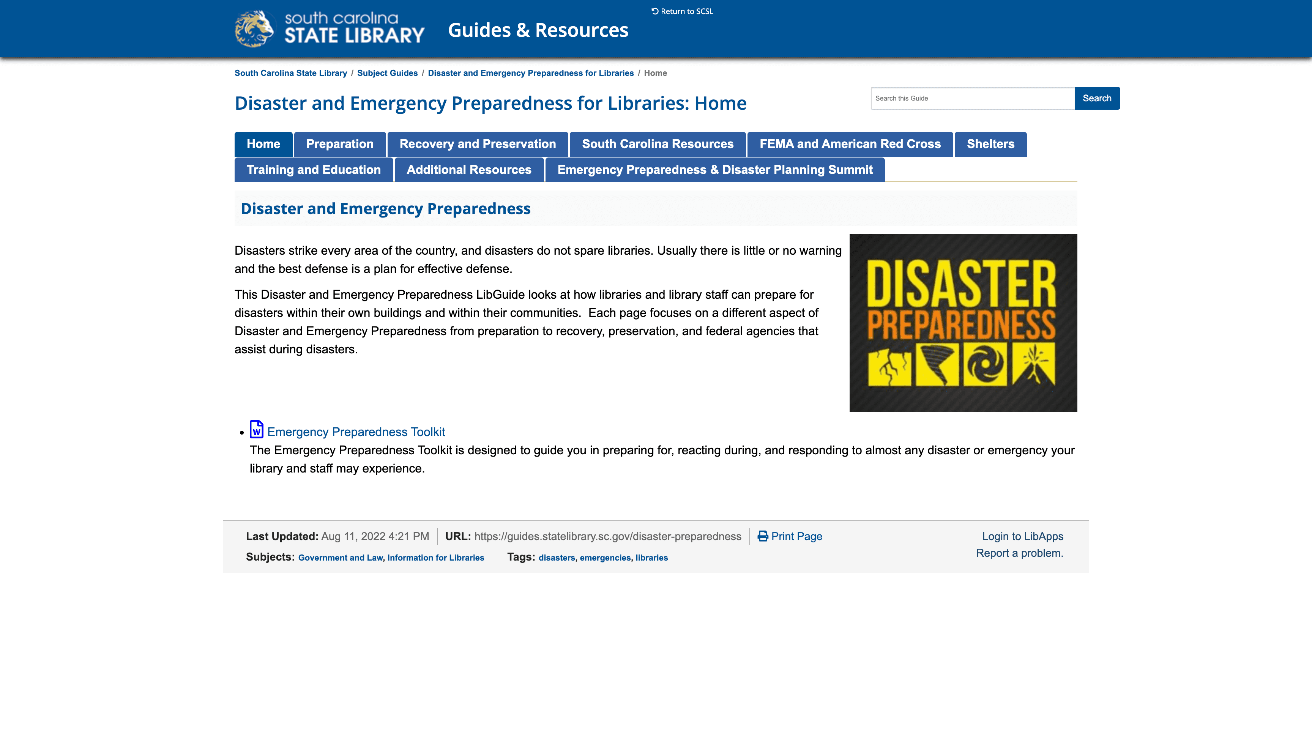Click the printer icon in footer
Image resolution: width=1312 pixels, height=753 pixels.
tap(762, 536)
